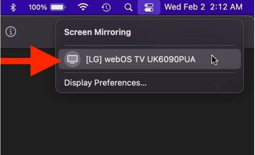Viewport: 255px width, 155px height.
Task: Click the divider line above Display Preferences
Action: [x=149, y=72]
